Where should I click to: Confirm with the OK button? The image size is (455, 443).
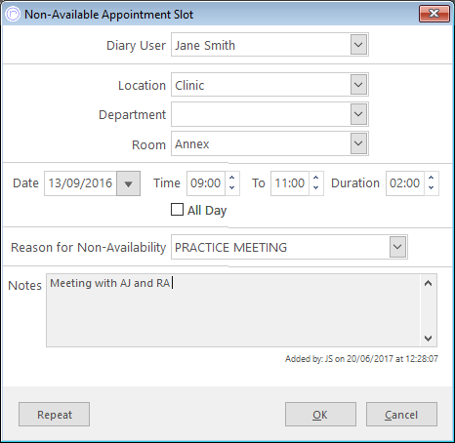320,415
